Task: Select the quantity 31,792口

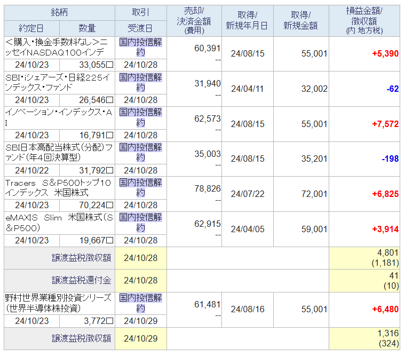Action: click(x=96, y=170)
